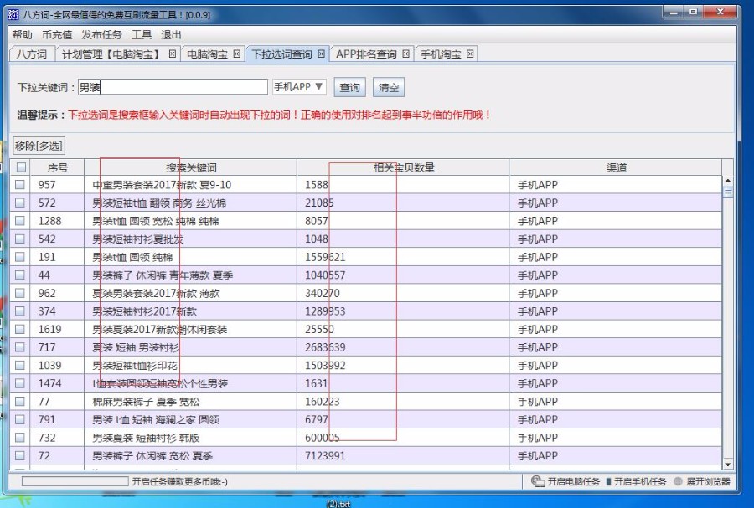The height and width of the screenshot is (508, 754).
Task: Open the 工具 menu
Action: point(142,34)
